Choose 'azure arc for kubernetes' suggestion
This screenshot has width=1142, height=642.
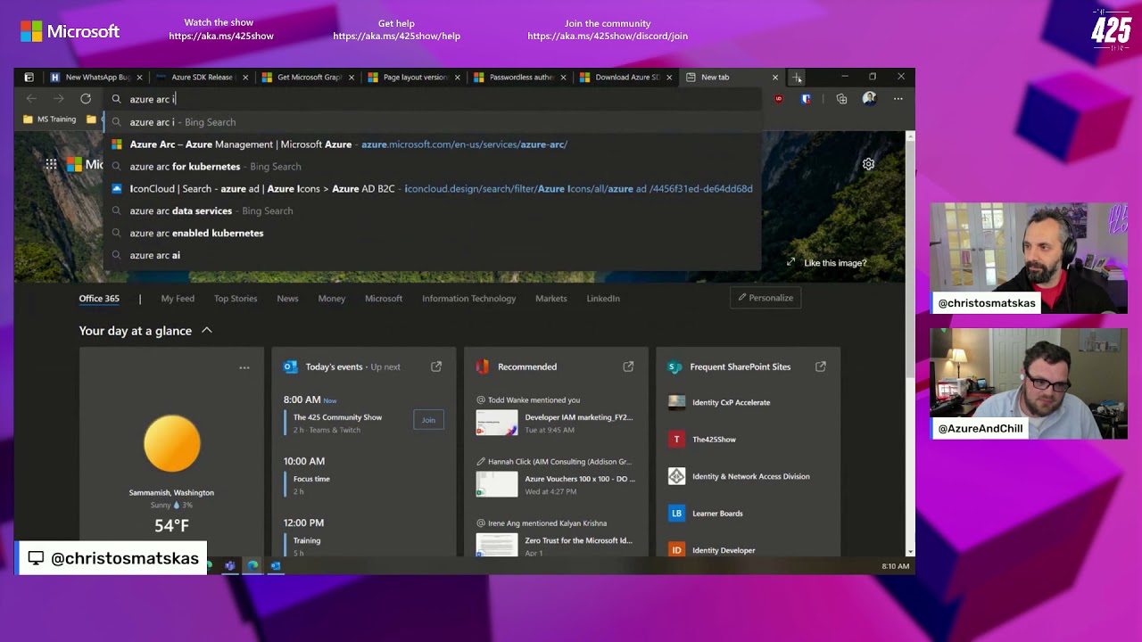433,167
